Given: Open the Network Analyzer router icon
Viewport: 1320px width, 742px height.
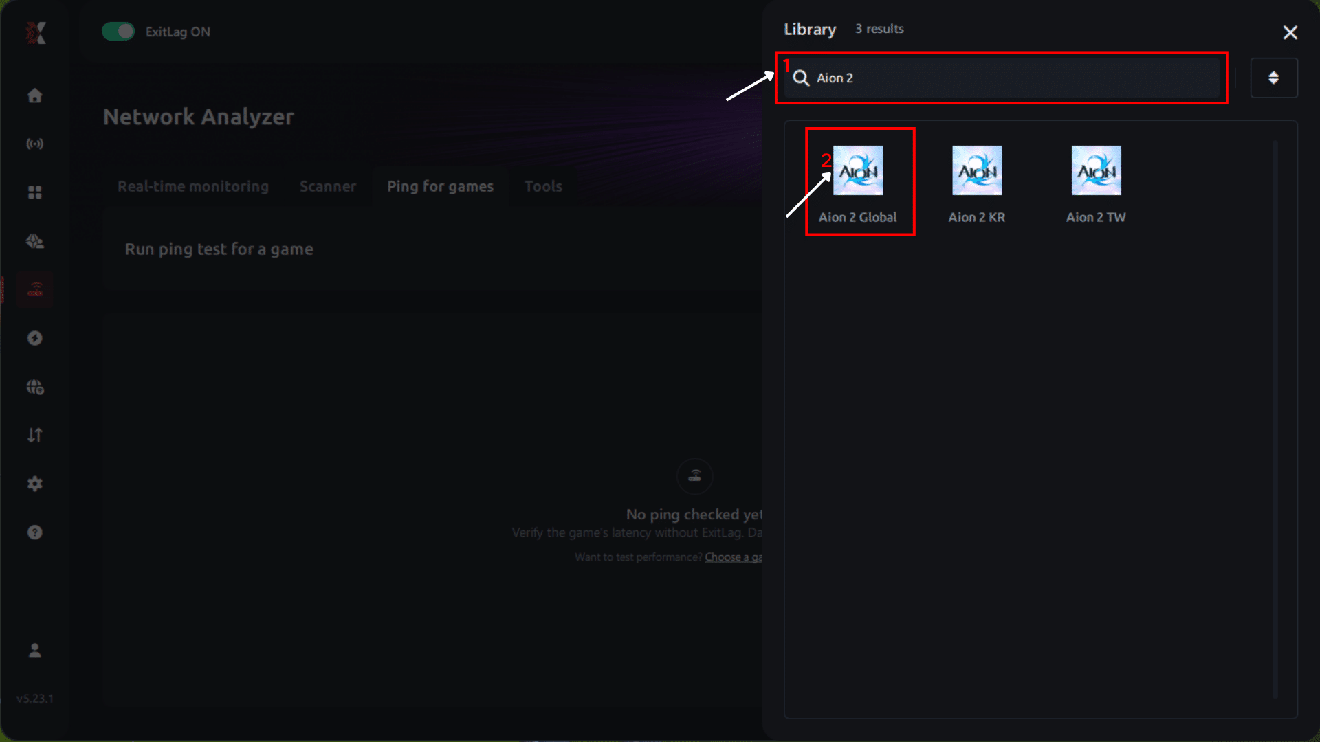Looking at the screenshot, I should pos(35,289).
